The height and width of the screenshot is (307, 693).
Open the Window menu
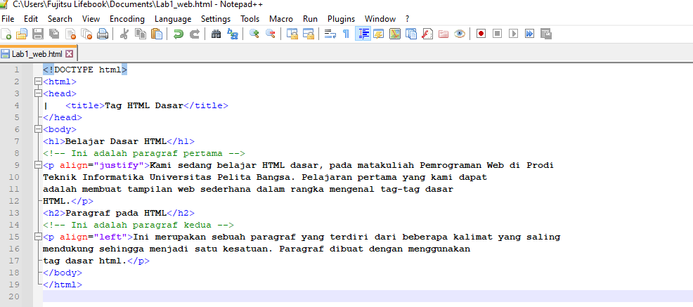click(380, 19)
